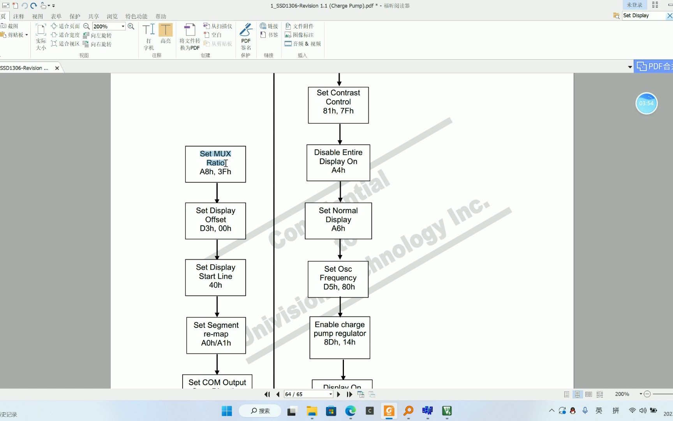Go to previous page button

pyautogui.click(x=278, y=394)
